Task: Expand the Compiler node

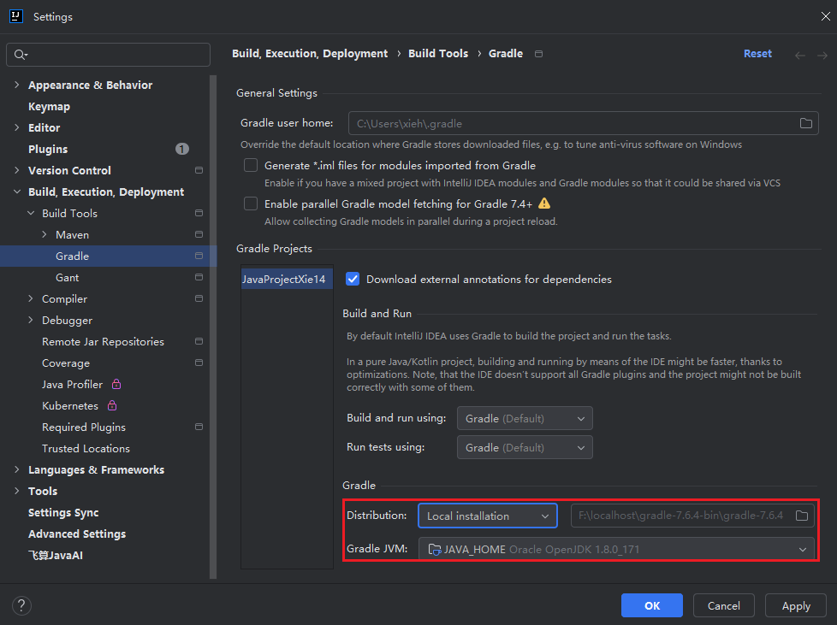Action: (x=31, y=298)
